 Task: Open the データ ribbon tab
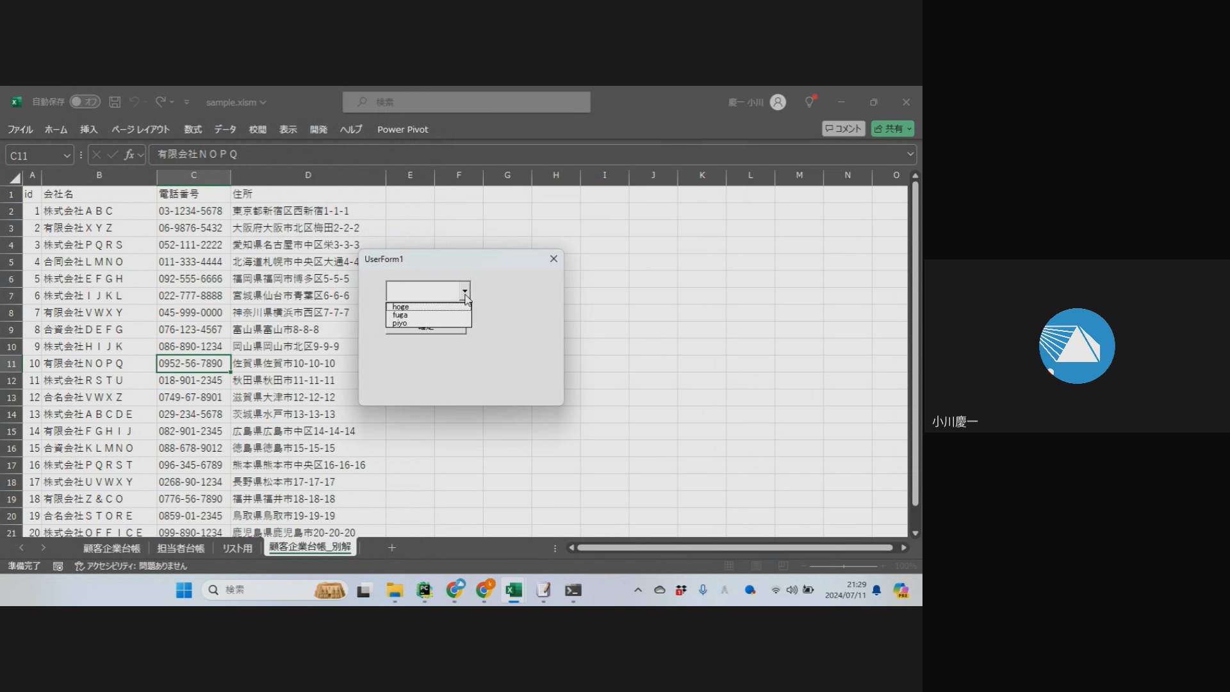(x=225, y=129)
